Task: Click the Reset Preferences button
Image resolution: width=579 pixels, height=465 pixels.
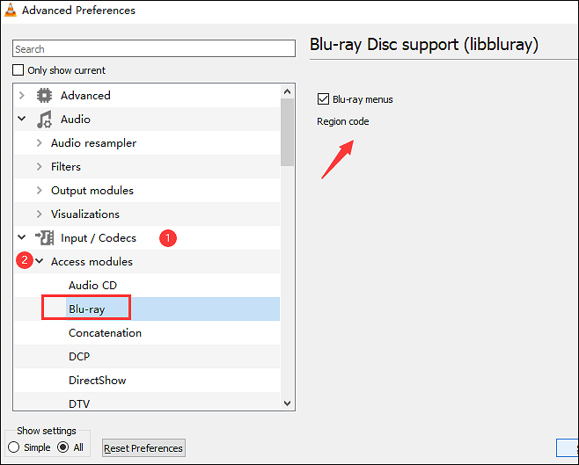Action: click(143, 448)
